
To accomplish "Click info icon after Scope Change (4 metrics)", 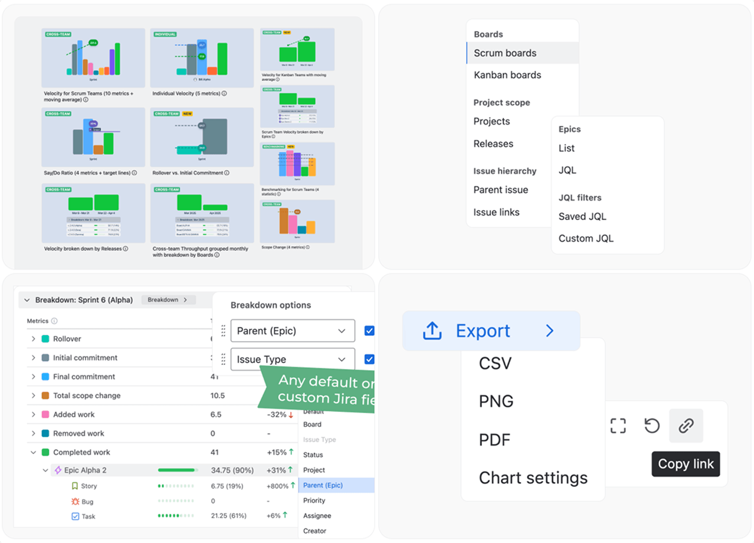I will [x=307, y=247].
